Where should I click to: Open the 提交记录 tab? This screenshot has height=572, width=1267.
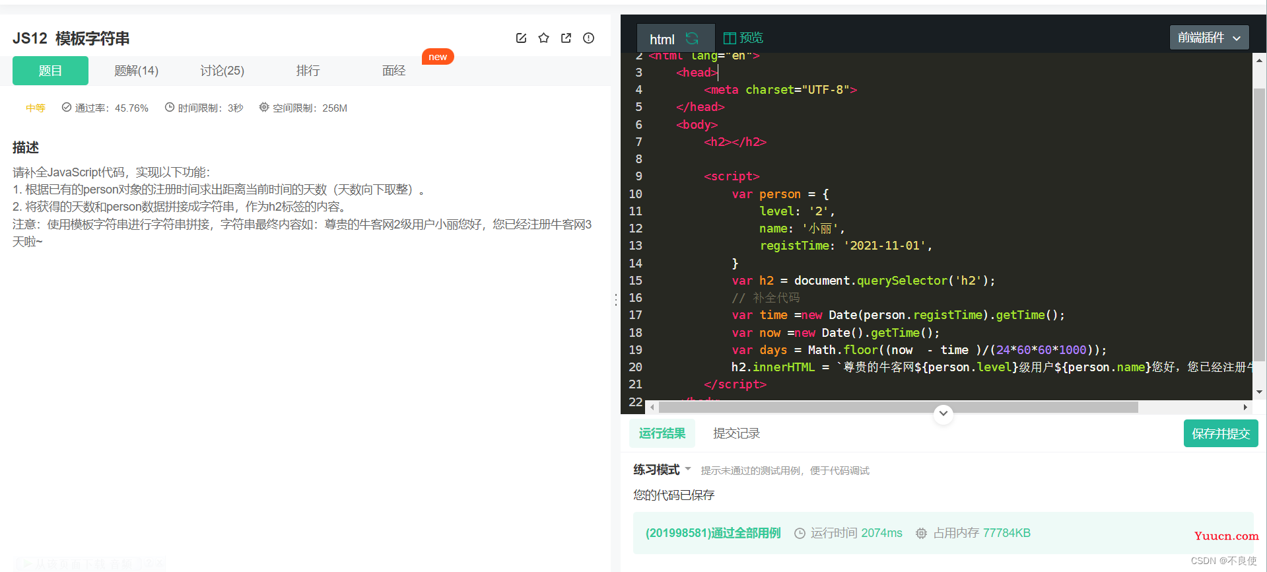point(736,433)
